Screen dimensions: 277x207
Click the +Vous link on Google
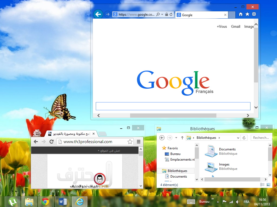222,26
